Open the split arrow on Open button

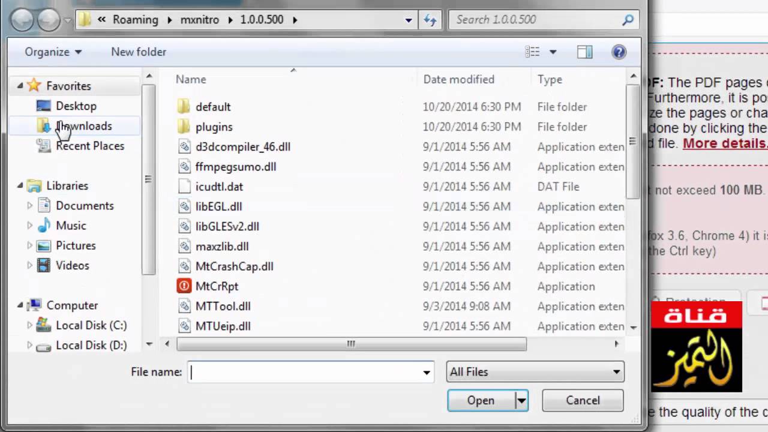(x=521, y=400)
